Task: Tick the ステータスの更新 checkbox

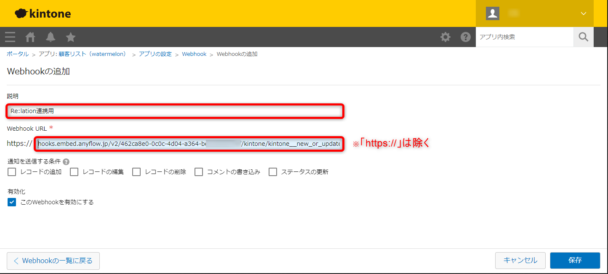Action: point(273,172)
